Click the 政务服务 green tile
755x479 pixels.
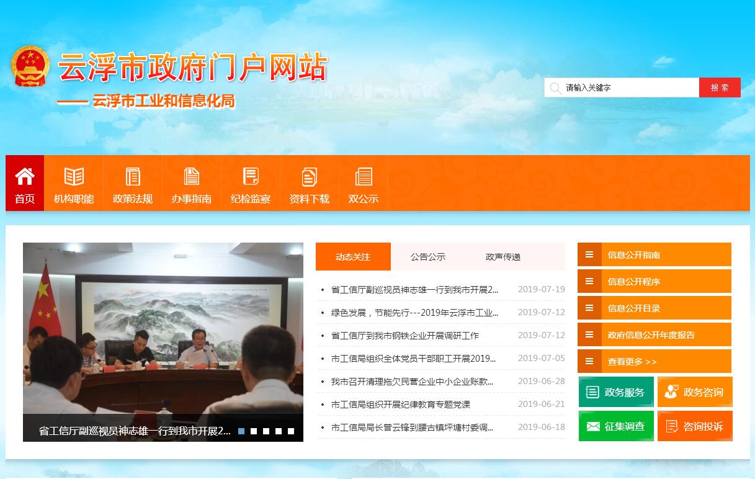pos(616,392)
